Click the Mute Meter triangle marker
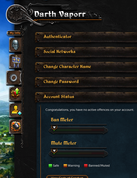Viewport: 137px width, 178px height. pyautogui.click(x=54, y=151)
